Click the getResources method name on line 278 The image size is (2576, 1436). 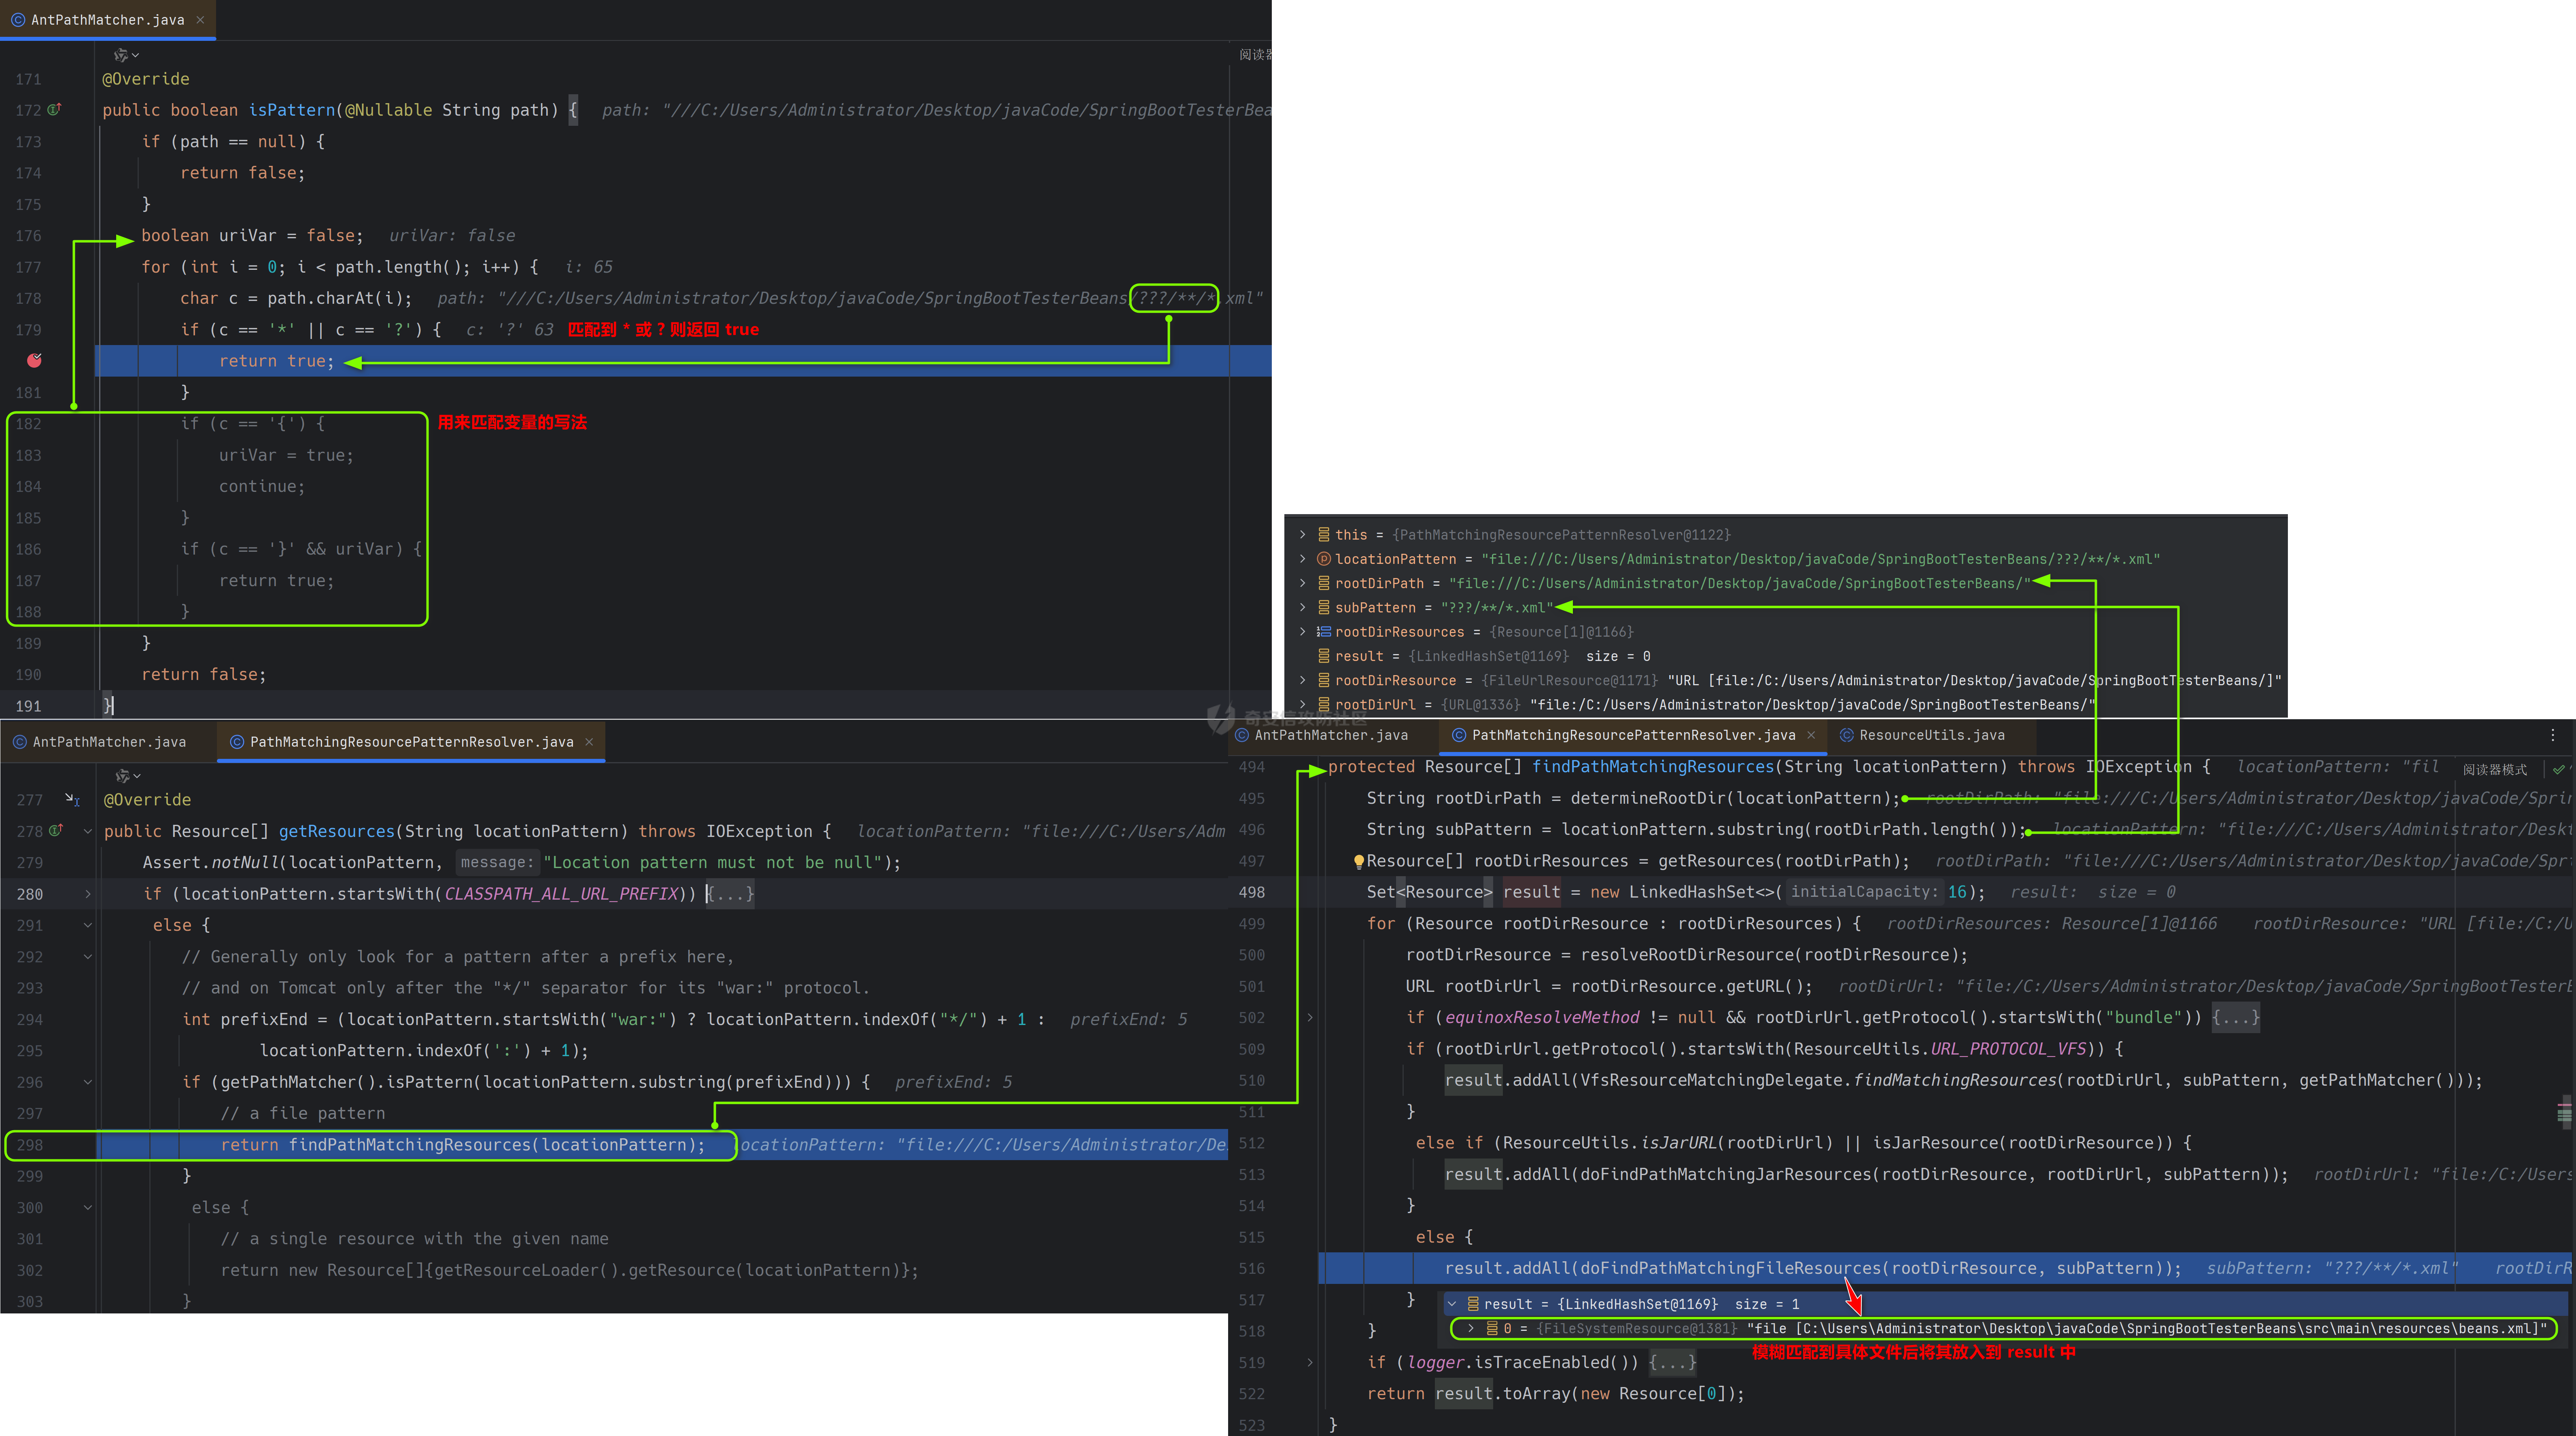coord(337,830)
